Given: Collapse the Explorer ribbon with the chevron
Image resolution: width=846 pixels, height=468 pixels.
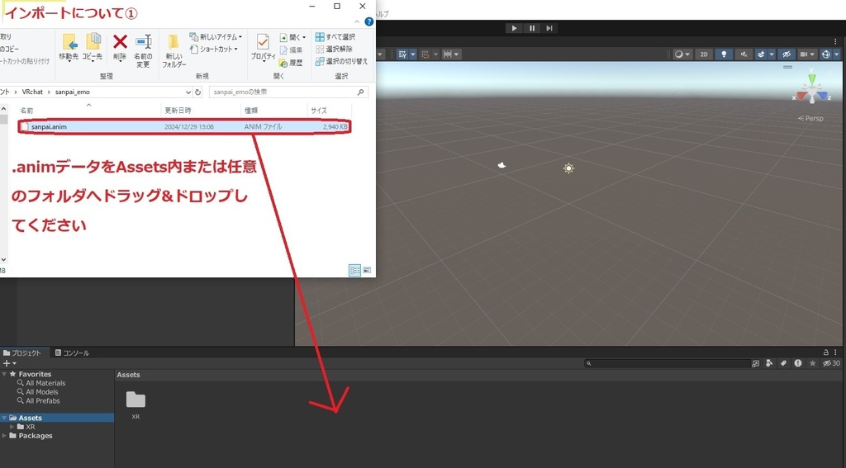Looking at the screenshot, I should pyautogui.click(x=357, y=21).
